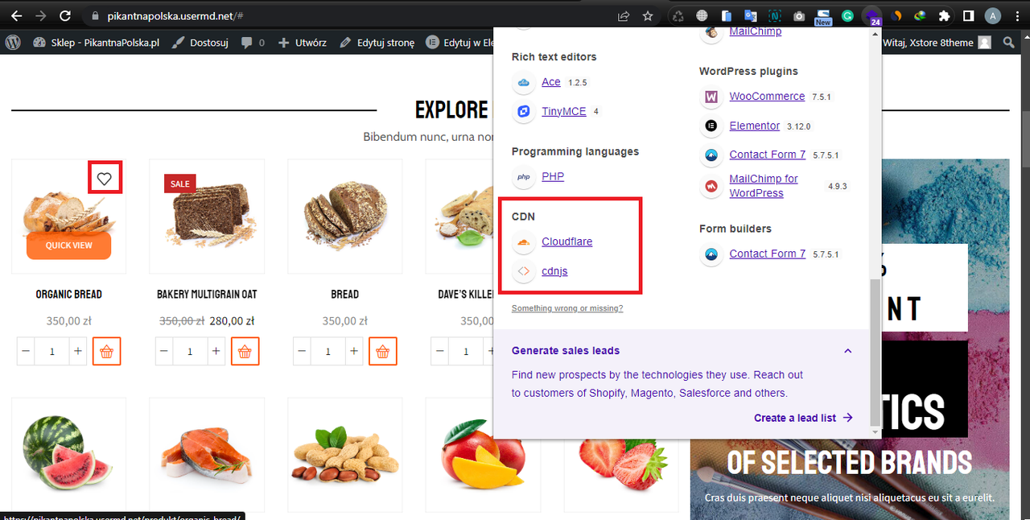Image resolution: width=1030 pixels, height=520 pixels.
Task: Open the Chrome profile avatar A
Action: pos(993,16)
